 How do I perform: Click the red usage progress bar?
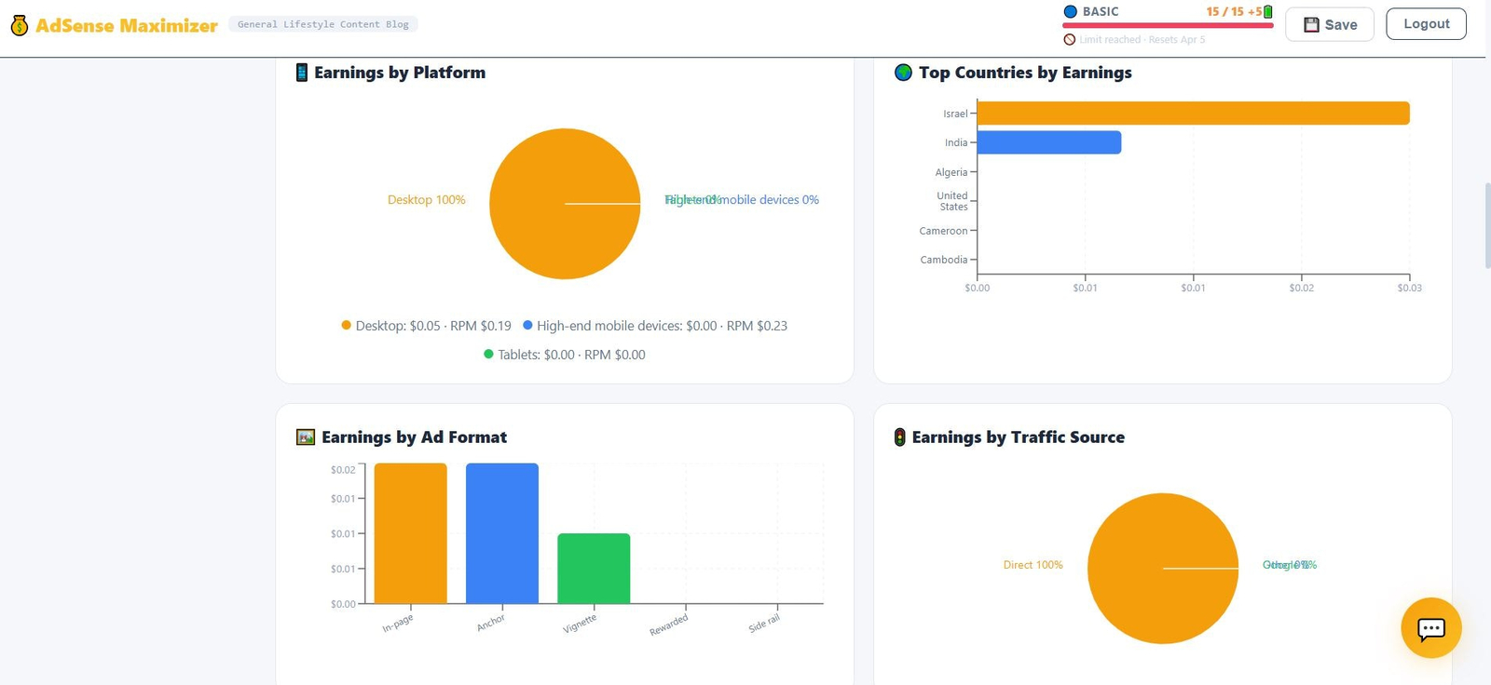tap(1168, 26)
